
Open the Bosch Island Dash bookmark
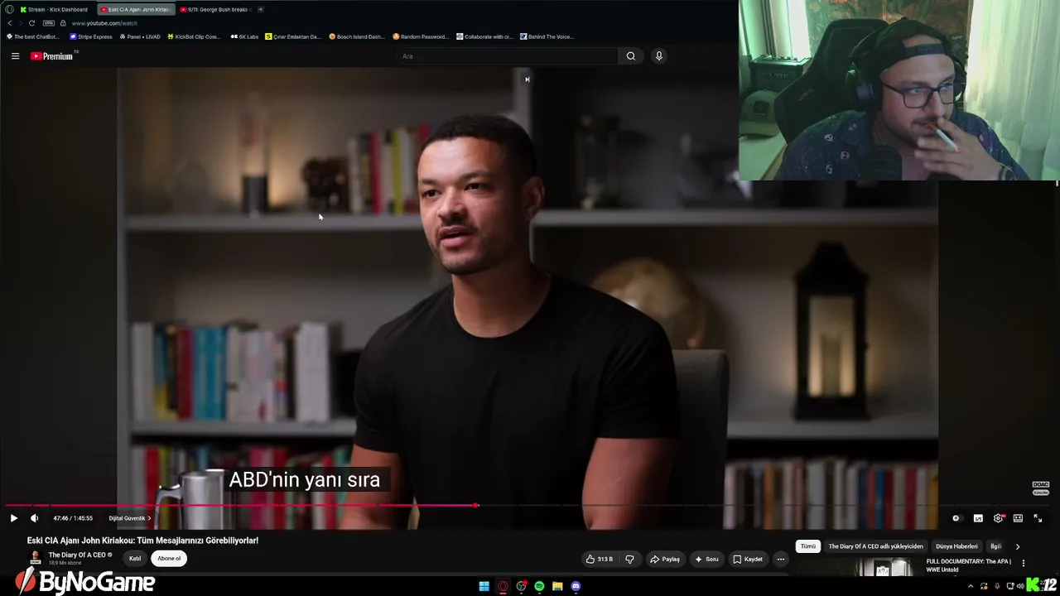coord(357,36)
